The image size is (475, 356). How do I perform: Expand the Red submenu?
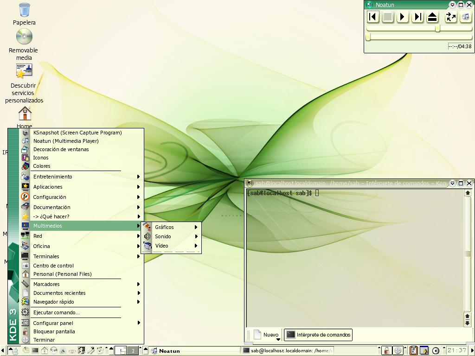82,236
